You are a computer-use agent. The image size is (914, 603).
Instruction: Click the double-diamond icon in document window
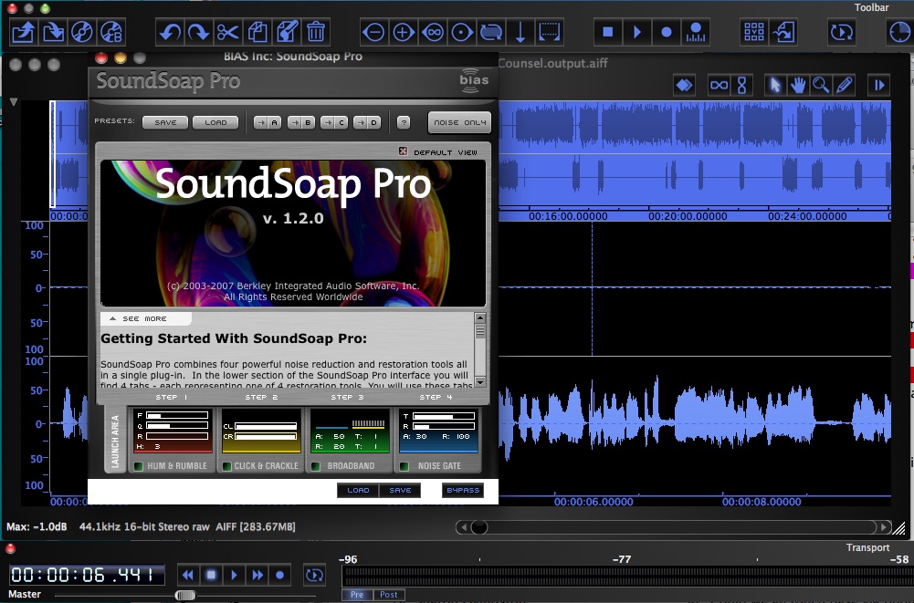tap(684, 85)
